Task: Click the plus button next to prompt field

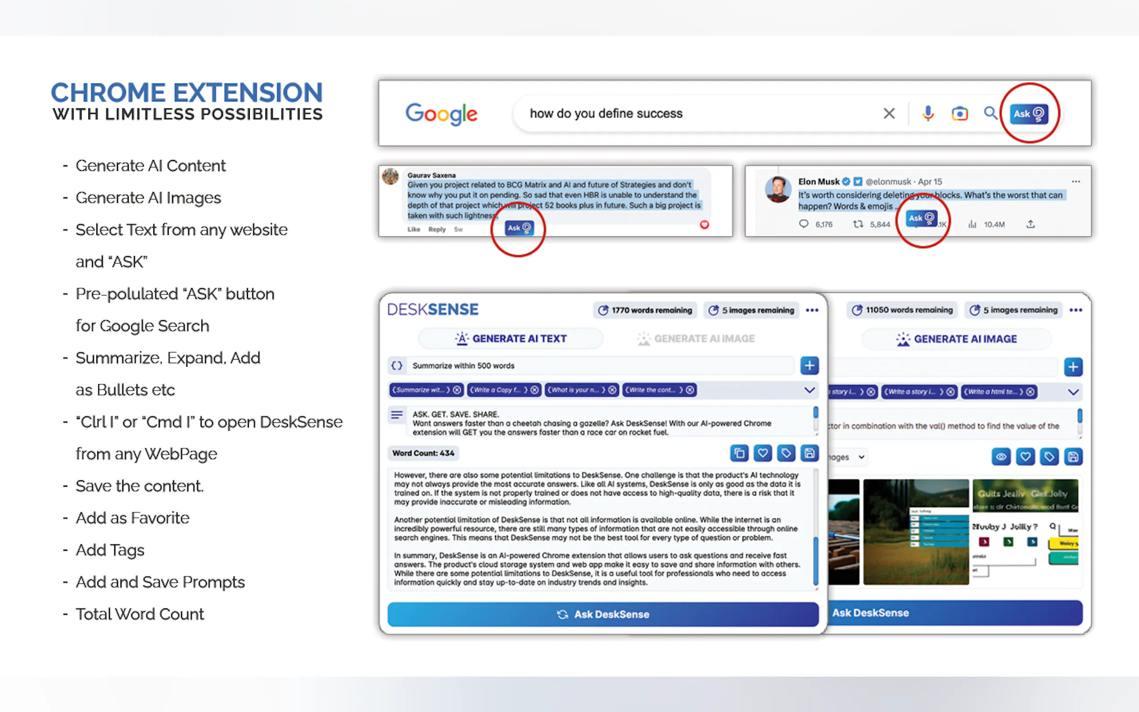Action: coord(809,365)
